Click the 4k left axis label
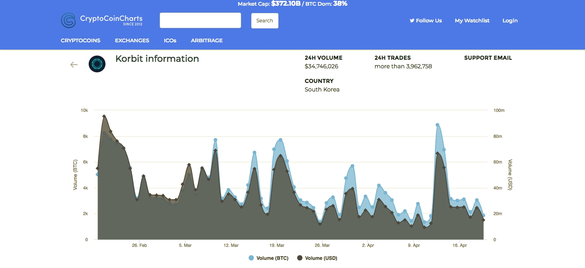Image resolution: width=585 pixels, height=268 pixels. [x=85, y=188]
